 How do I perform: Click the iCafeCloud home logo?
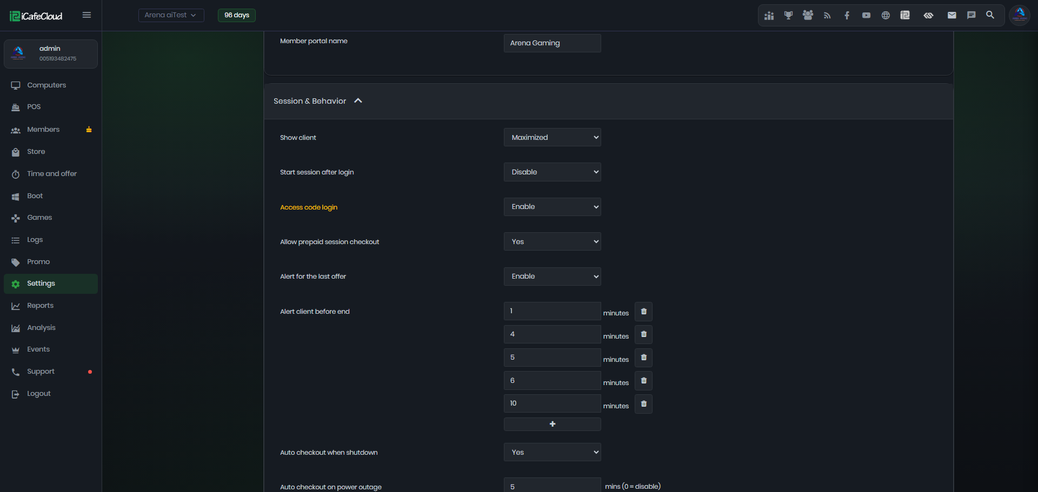point(36,16)
